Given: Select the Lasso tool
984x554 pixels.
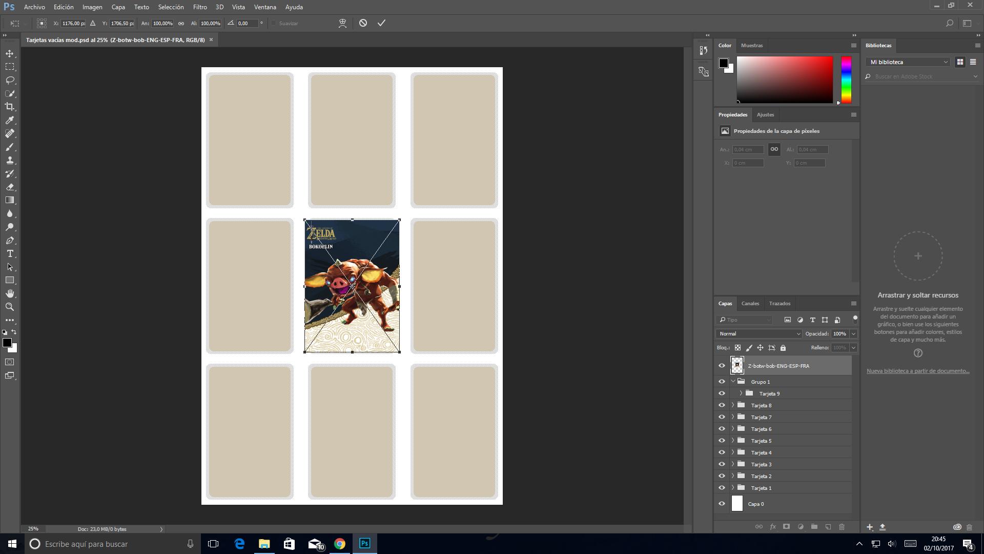Looking at the screenshot, I should click(10, 80).
